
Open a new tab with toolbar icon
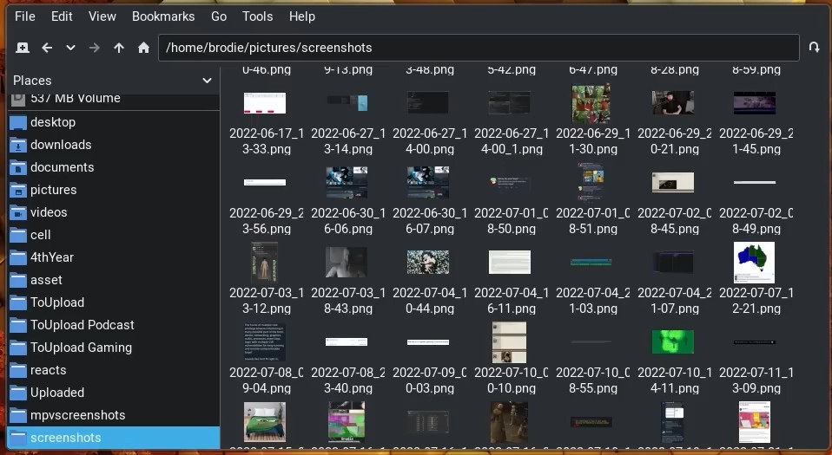pyautogui.click(x=23, y=48)
